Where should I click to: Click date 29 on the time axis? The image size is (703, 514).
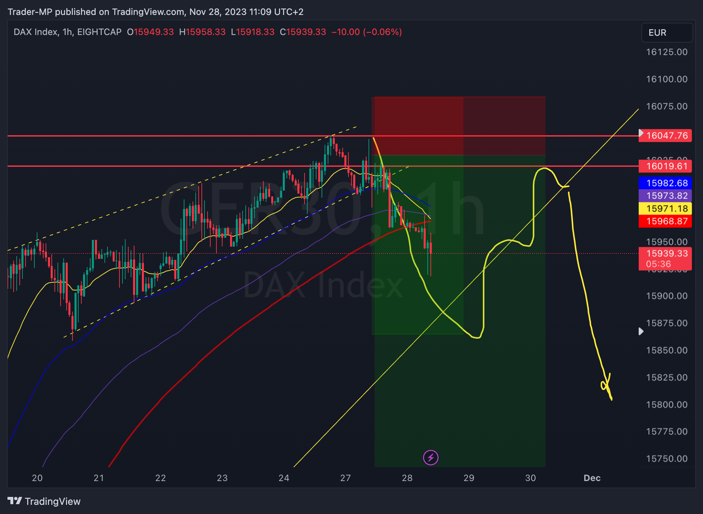point(469,478)
